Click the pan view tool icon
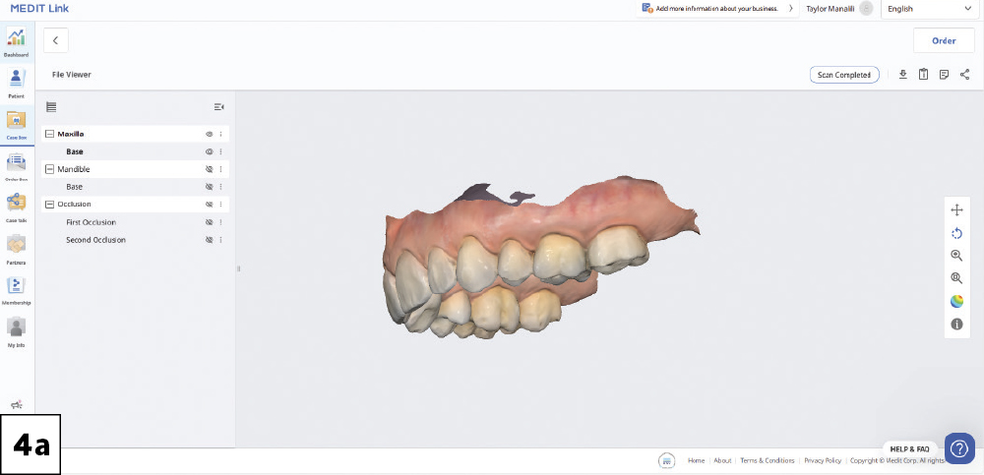Screen dimensions: 984x475 tap(956, 210)
